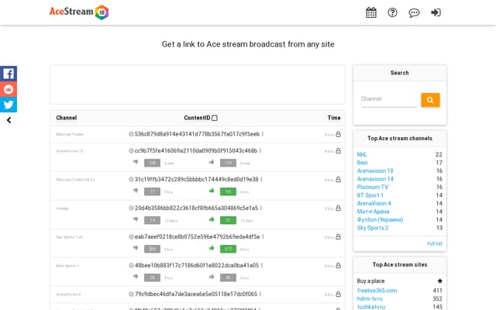
Task: Click user icon in 536c879d8a914e row
Action: 338,134
